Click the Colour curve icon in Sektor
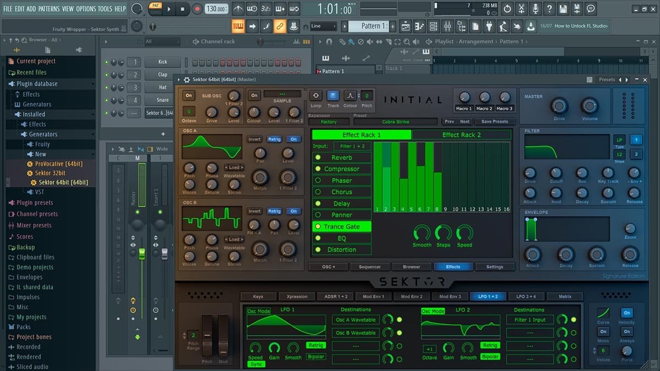Viewport: 660px width, 371px height. (x=350, y=96)
